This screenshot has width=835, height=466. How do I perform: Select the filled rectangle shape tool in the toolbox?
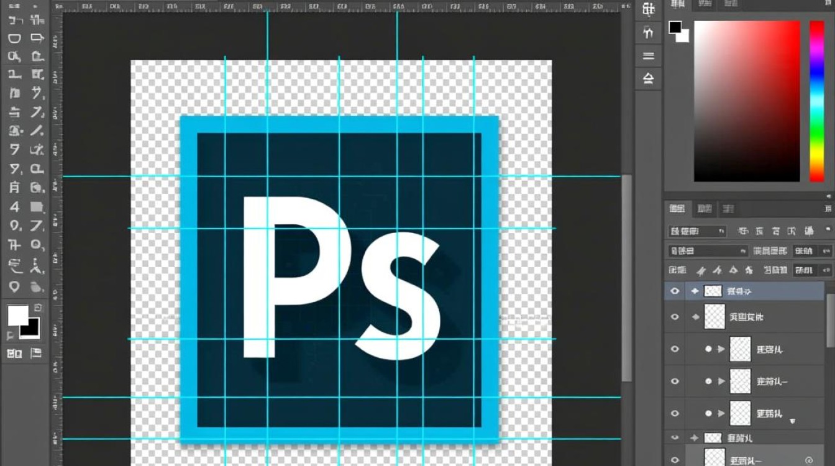[37, 207]
